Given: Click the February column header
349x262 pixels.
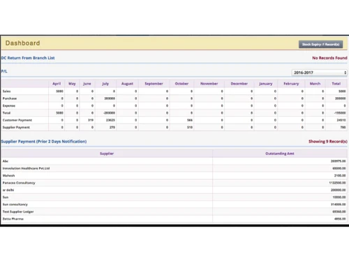Looking at the screenshot, I should point(291,84).
